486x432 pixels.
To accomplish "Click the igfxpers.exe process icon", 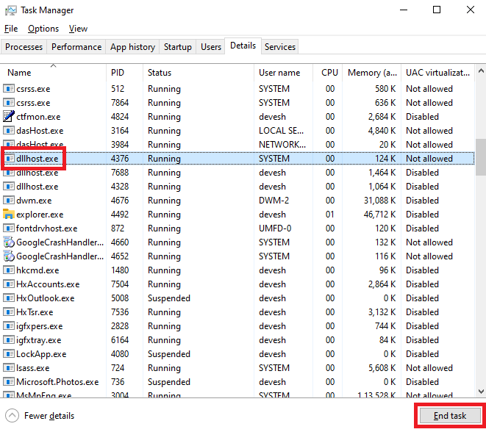I will 9,325.
